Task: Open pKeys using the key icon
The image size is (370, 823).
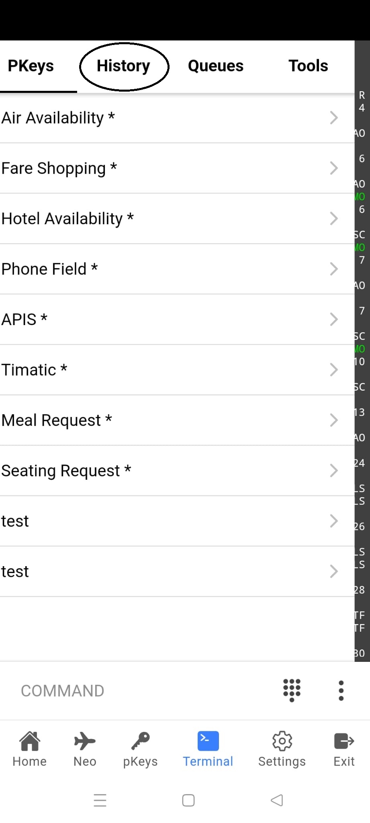Action: pos(140,741)
